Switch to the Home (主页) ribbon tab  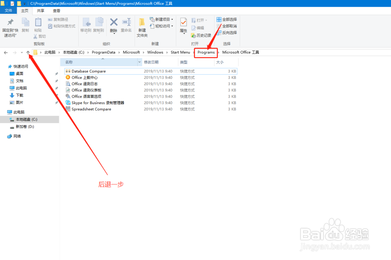[x=25, y=11]
